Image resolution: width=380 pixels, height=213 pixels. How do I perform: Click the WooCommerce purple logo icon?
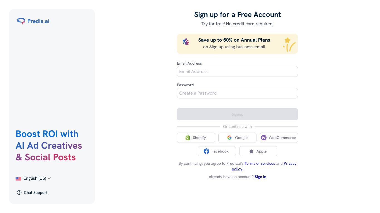tap(264, 138)
